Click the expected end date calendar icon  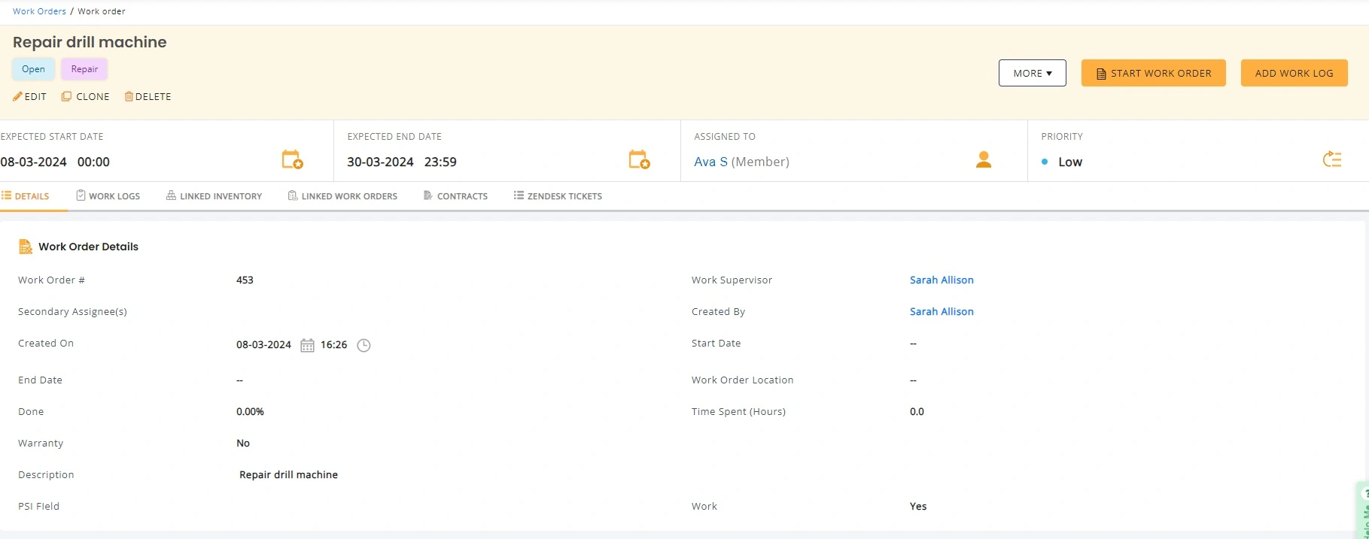639,159
